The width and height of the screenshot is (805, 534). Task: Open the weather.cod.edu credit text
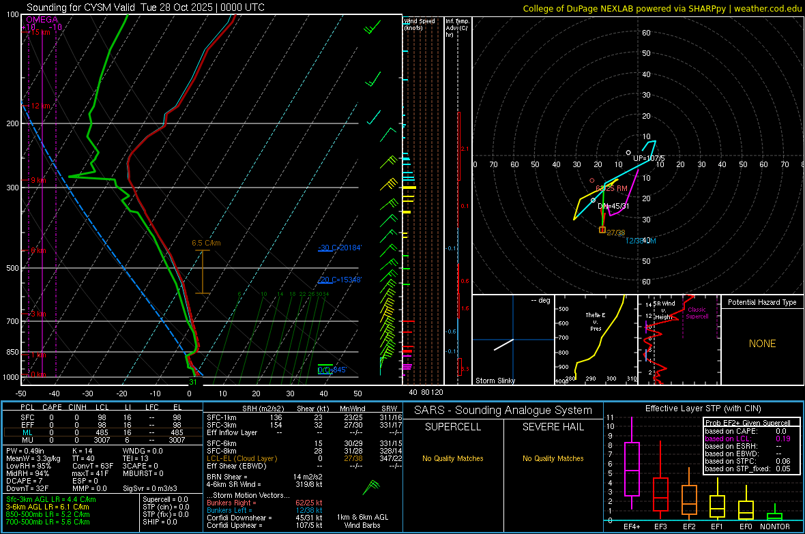point(767,8)
